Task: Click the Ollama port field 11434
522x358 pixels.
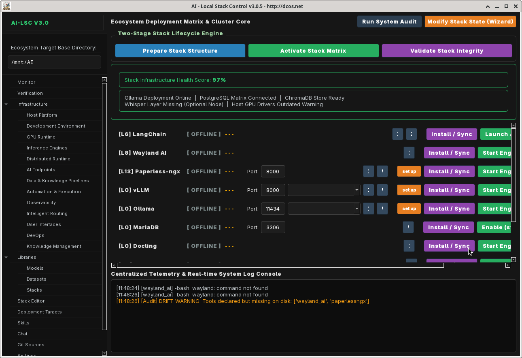Action: click(273, 209)
